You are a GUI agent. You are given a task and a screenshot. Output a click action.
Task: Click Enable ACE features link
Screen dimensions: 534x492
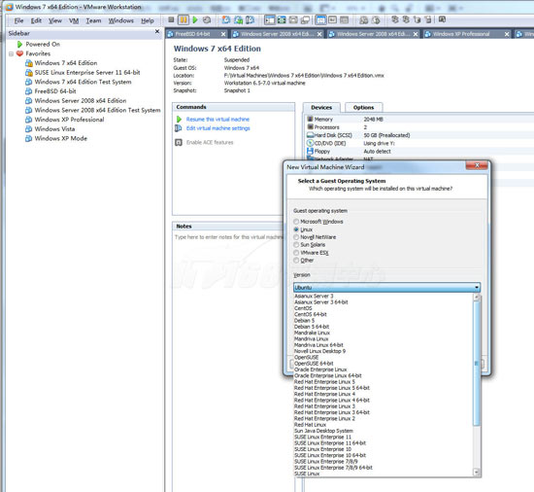coord(210,143)
